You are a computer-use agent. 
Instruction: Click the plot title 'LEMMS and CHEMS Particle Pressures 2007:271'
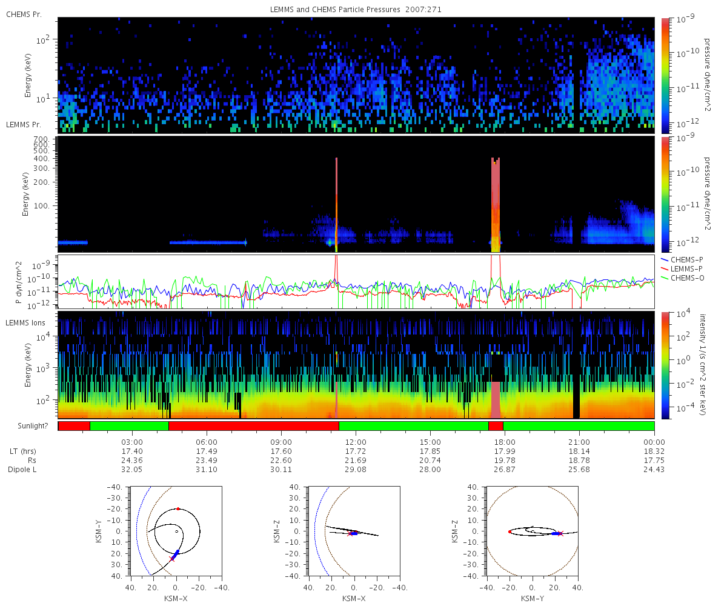pyautogui.click(x=356, y=10)
